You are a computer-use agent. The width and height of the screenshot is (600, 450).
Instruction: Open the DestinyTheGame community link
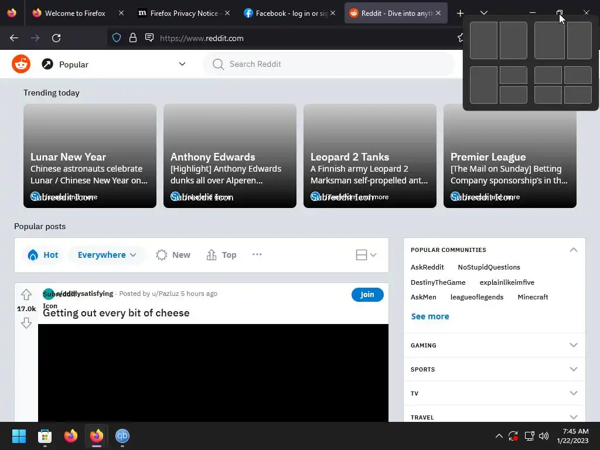(438, 282)
